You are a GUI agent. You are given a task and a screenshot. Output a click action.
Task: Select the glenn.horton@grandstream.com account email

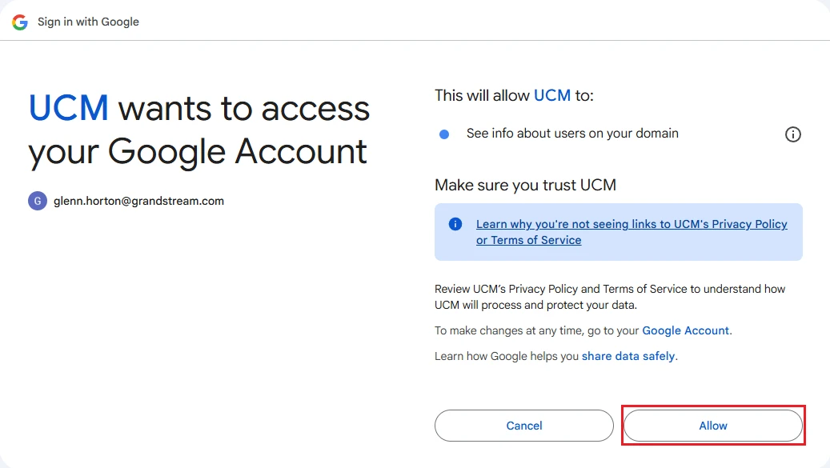click(138, 201)
